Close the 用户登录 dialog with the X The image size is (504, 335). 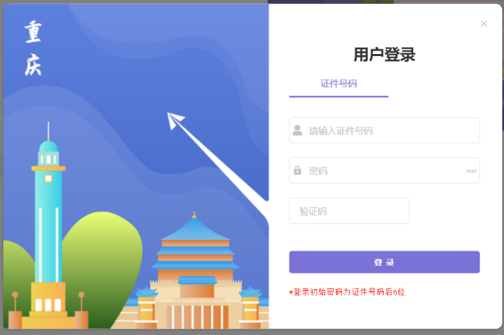[484, 24]
